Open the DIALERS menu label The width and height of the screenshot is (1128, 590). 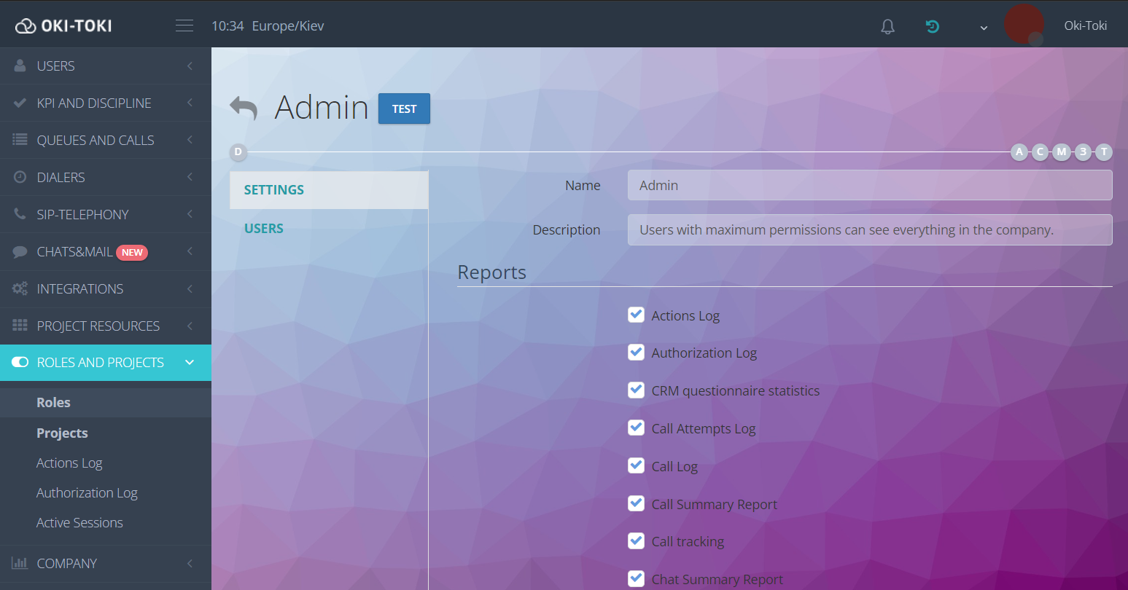click(61, 177)
